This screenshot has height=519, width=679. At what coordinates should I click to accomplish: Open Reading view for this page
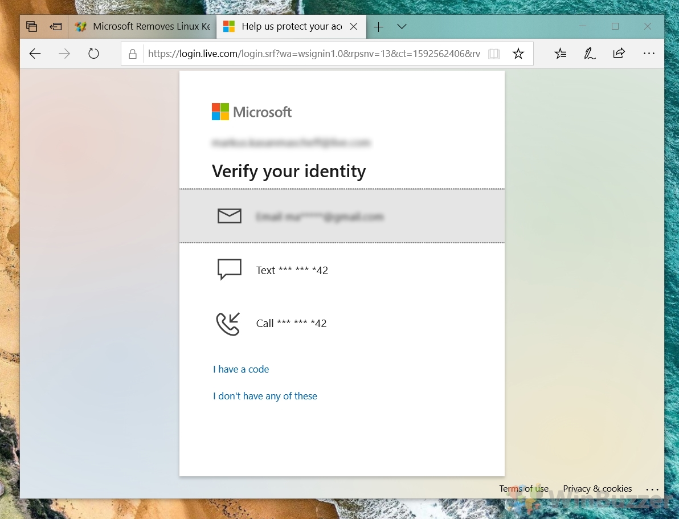[493, 54]
